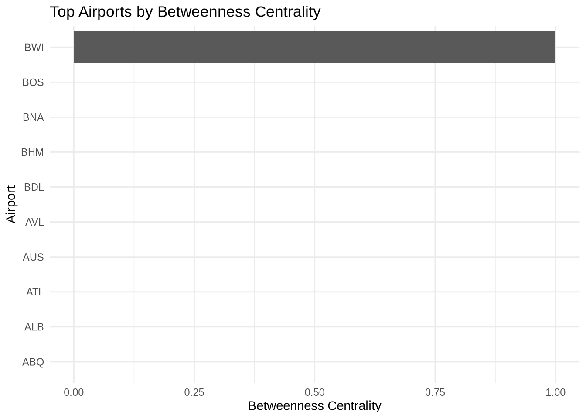586x419 pixels.
Task: Select the AUS airport axis label
Action: [33, 257]
